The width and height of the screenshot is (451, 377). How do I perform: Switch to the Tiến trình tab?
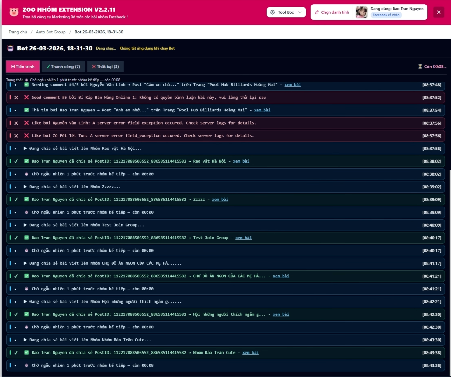(x=23, y=67)
